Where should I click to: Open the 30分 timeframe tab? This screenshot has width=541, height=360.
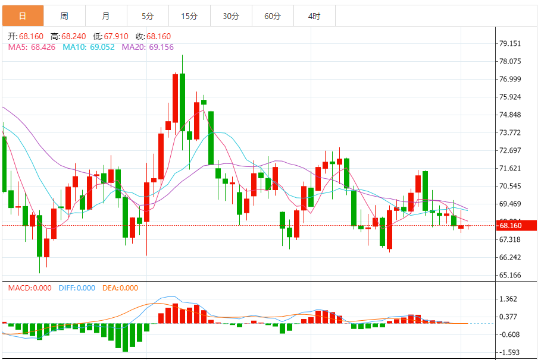pyautogui.click(x=231, y=16)
